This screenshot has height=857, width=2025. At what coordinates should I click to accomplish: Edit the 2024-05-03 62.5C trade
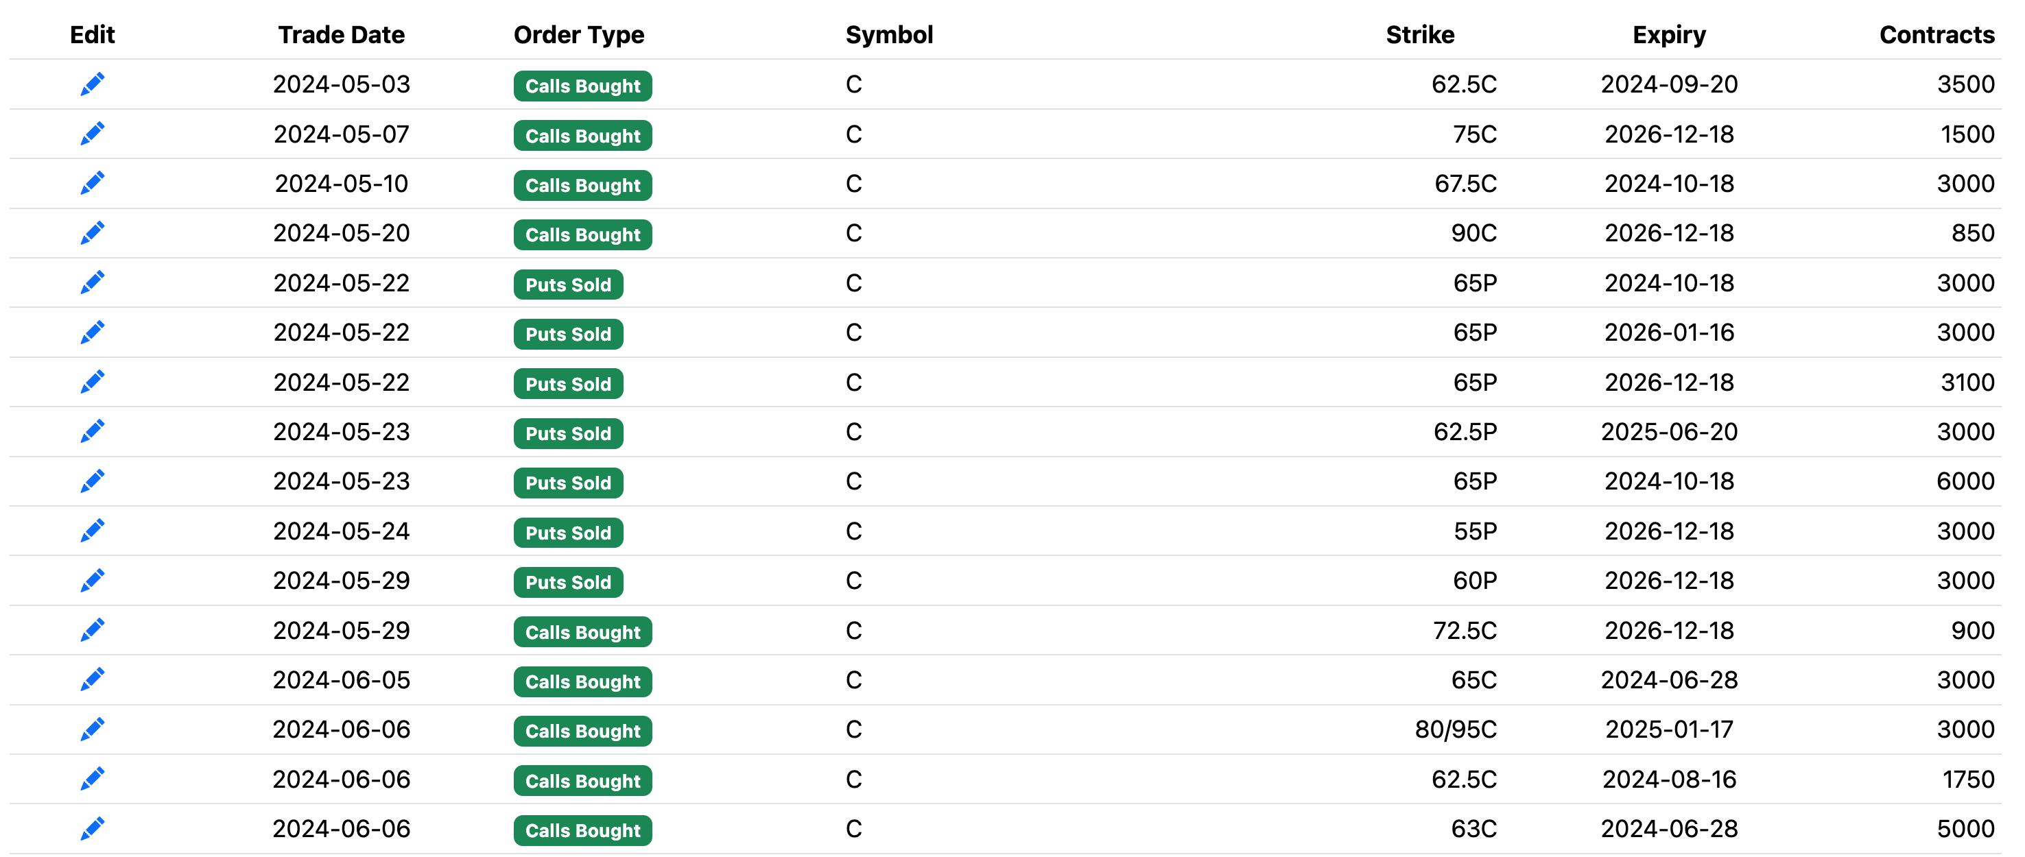point(92,84)
